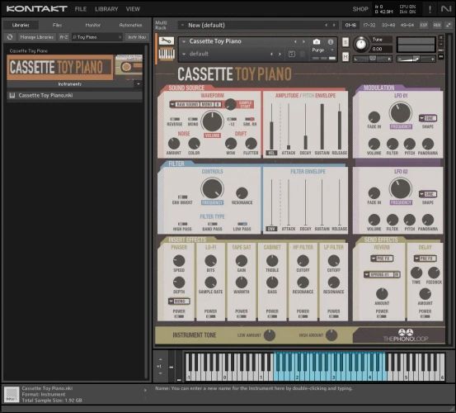Viewport: 456px width, 413px height.
Task: Click the keyboard view piano icon
Action: pyautogui.click(x=167, y=55)
